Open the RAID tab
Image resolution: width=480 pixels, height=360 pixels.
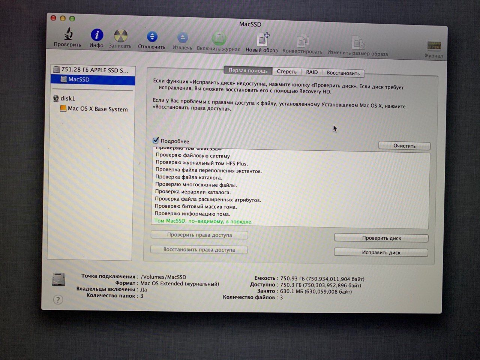coord(312,72)
